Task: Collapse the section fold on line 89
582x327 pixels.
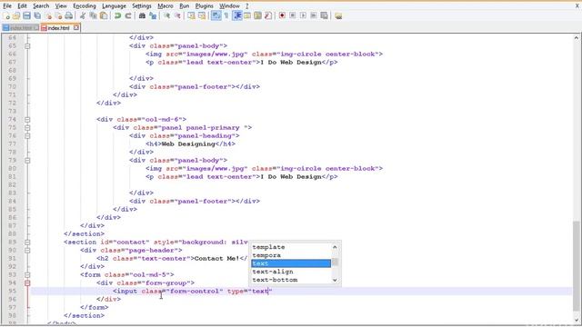Action: (x=27, y=243)
